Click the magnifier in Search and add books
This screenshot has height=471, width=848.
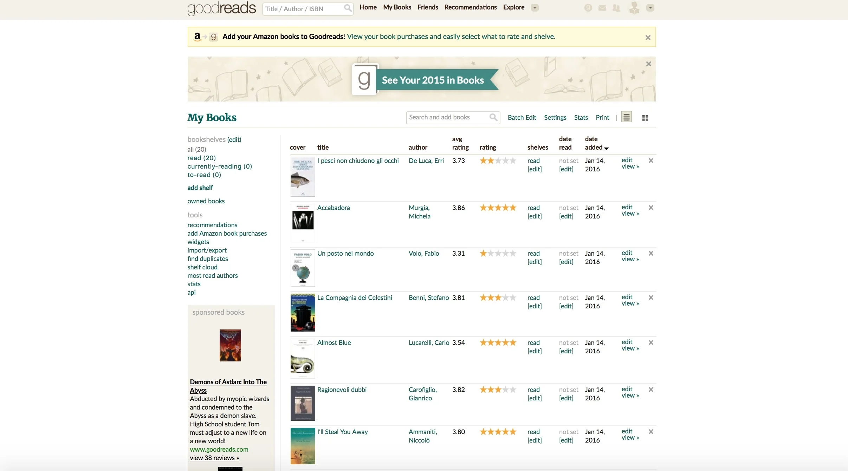click(x=493, y=117)
